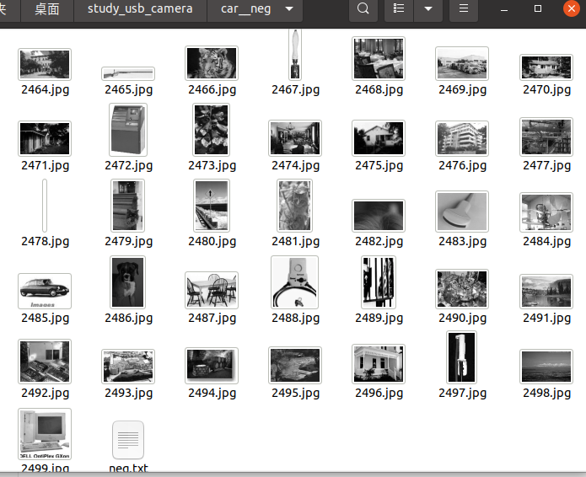Screen dimensions: 586x477
Task: Open the hamburger main menu
Action: coord(464,9)
